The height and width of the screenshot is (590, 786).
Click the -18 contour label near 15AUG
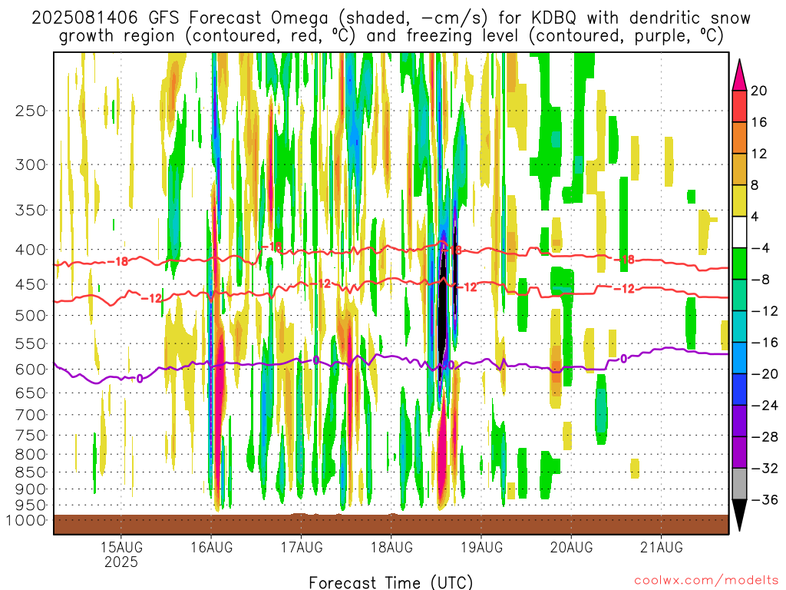pyautogui.click(x=118, y=261)
